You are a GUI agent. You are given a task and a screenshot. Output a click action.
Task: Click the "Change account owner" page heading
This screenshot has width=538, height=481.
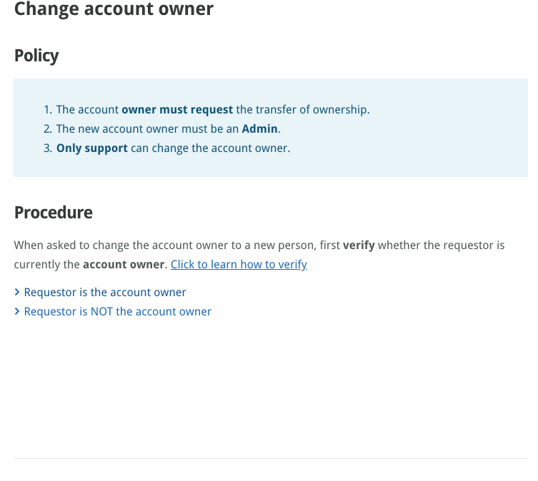114,9
